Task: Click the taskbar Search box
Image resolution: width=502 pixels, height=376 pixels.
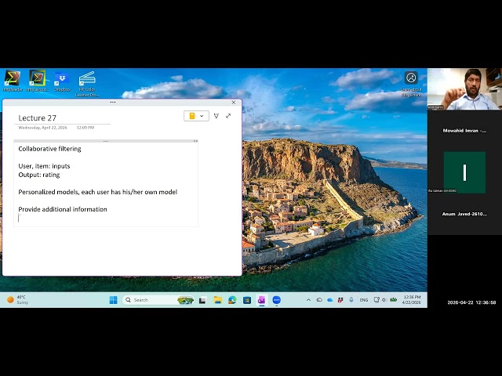Action: pos(158,300)
